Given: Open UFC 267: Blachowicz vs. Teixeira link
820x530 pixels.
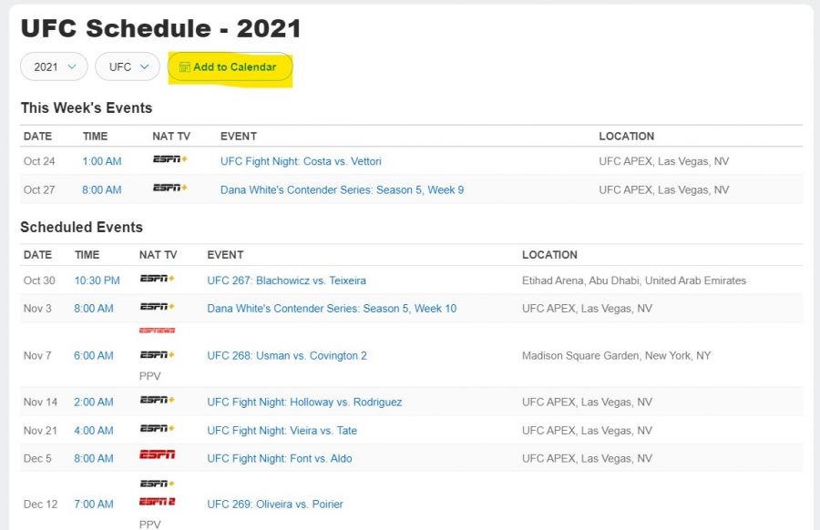Looking at the screenshot, I should [286, 280].
